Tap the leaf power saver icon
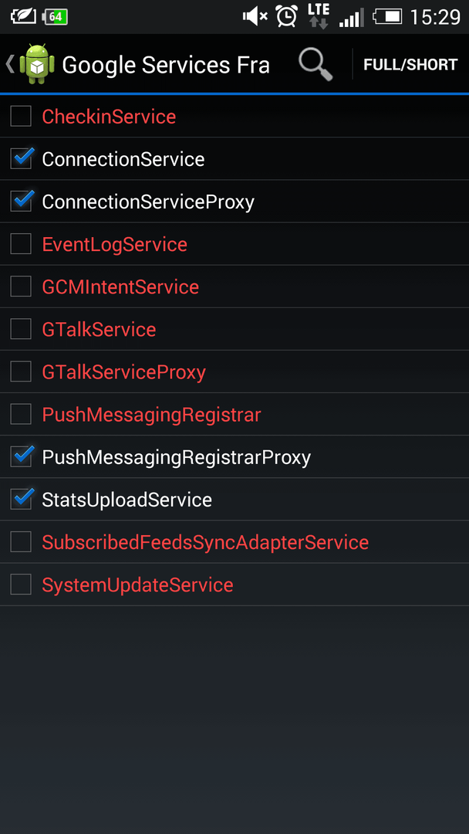 click(23, 16)
